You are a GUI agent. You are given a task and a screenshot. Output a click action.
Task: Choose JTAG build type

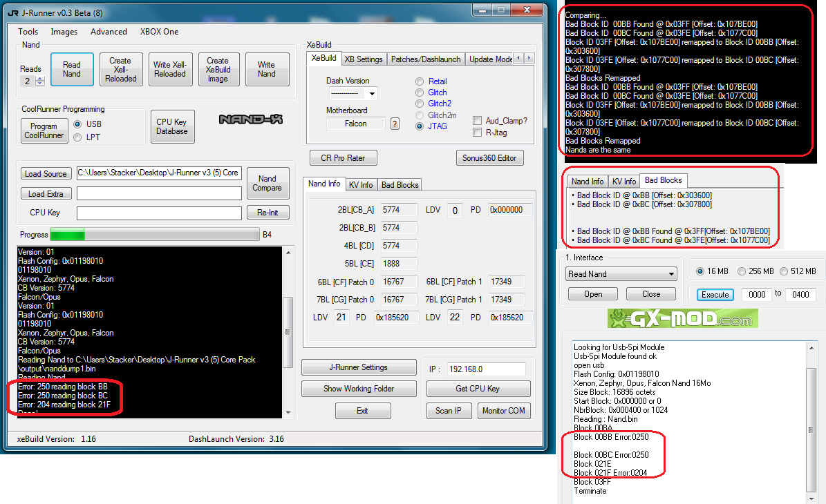click(x=420, y=126)
